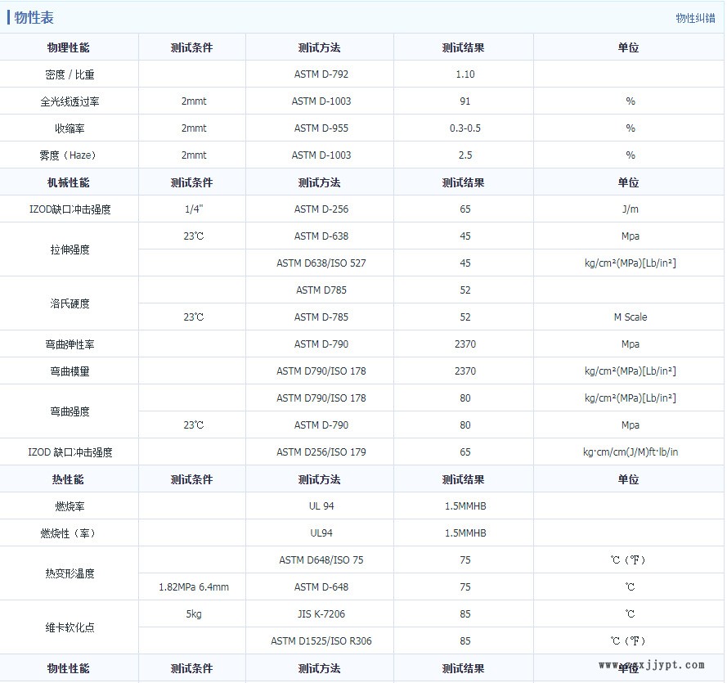
Task: Click the 物性表 section title
Action: click(34, 18)
